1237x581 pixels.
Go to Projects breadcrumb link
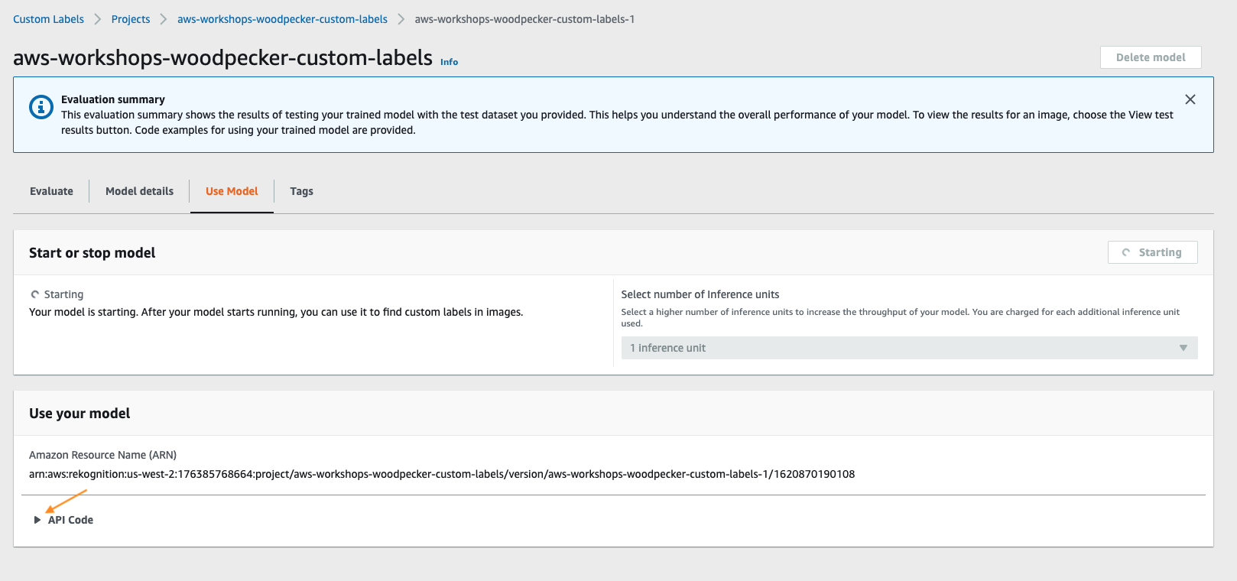[x=131, y=19]
